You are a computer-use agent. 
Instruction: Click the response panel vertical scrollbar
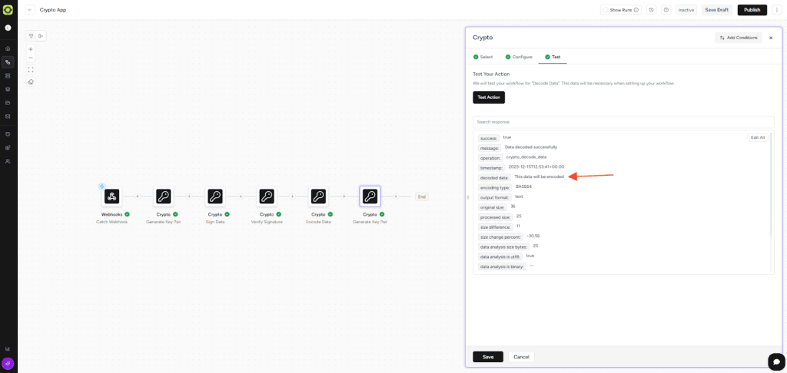771,184
